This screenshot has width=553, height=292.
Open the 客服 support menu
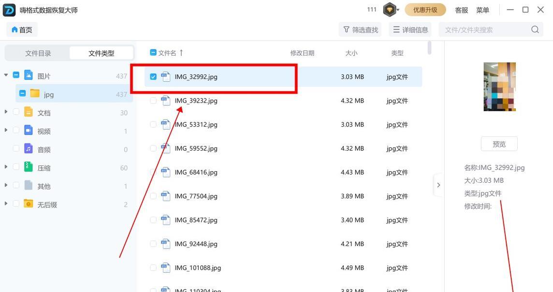(461, 10)
